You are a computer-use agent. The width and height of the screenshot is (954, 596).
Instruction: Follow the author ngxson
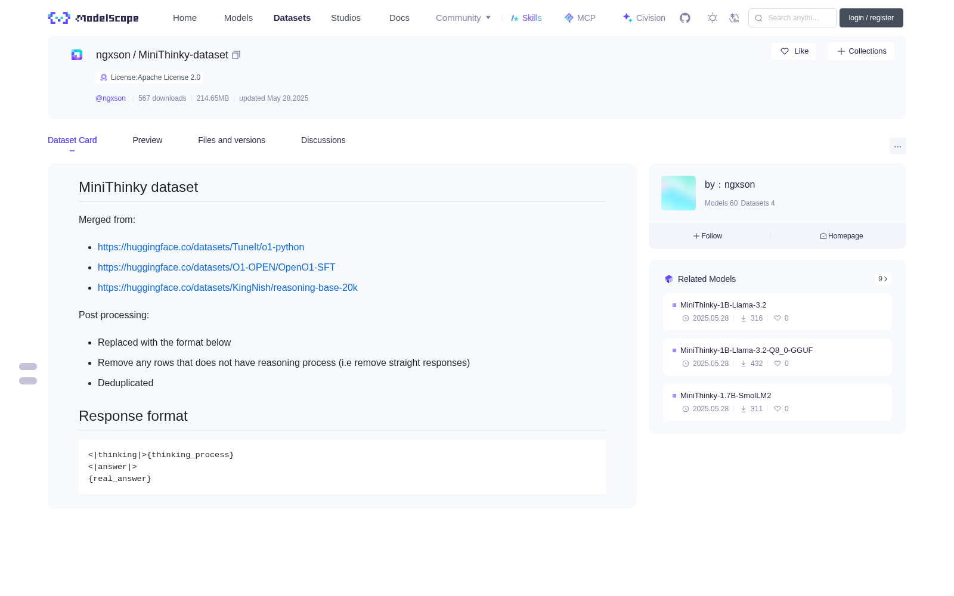pyautogui.click(x=708, y=236)
